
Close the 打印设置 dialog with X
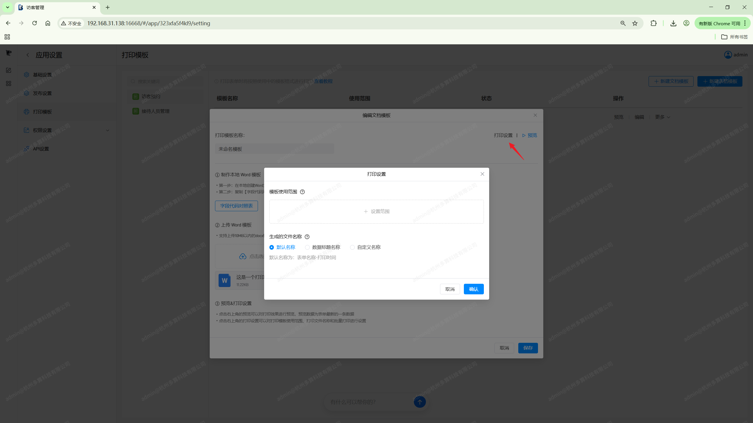click(482, 174)
